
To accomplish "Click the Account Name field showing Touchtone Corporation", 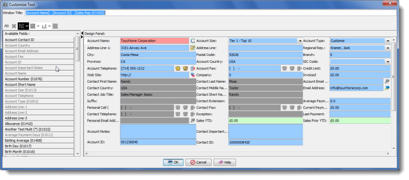I will click(x=155, y=41).
